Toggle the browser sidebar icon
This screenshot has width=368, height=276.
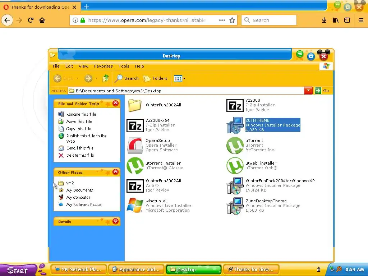(347, 20)
